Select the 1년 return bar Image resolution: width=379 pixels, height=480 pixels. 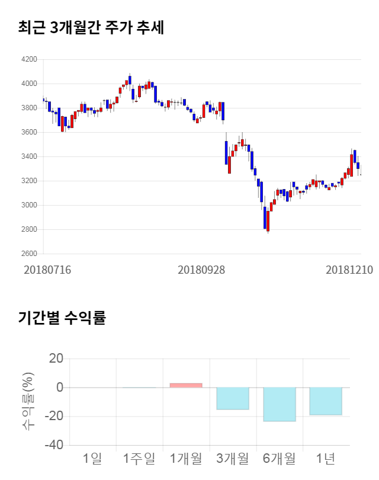point(326,401)
